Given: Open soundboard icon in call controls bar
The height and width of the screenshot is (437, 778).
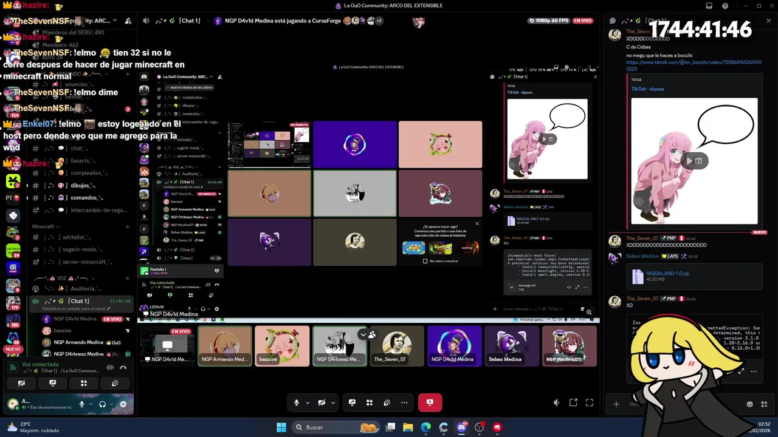Looking at the screenshot, I should click(387, 402).
